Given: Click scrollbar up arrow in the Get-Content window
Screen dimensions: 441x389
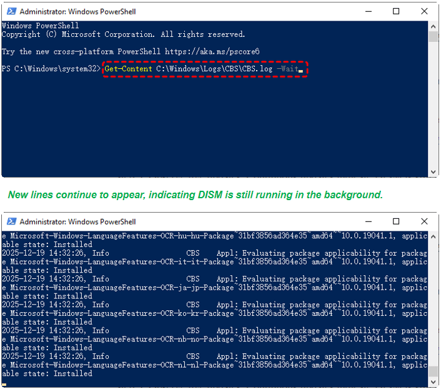Looking at the screenshot, I should pos(434,26).
